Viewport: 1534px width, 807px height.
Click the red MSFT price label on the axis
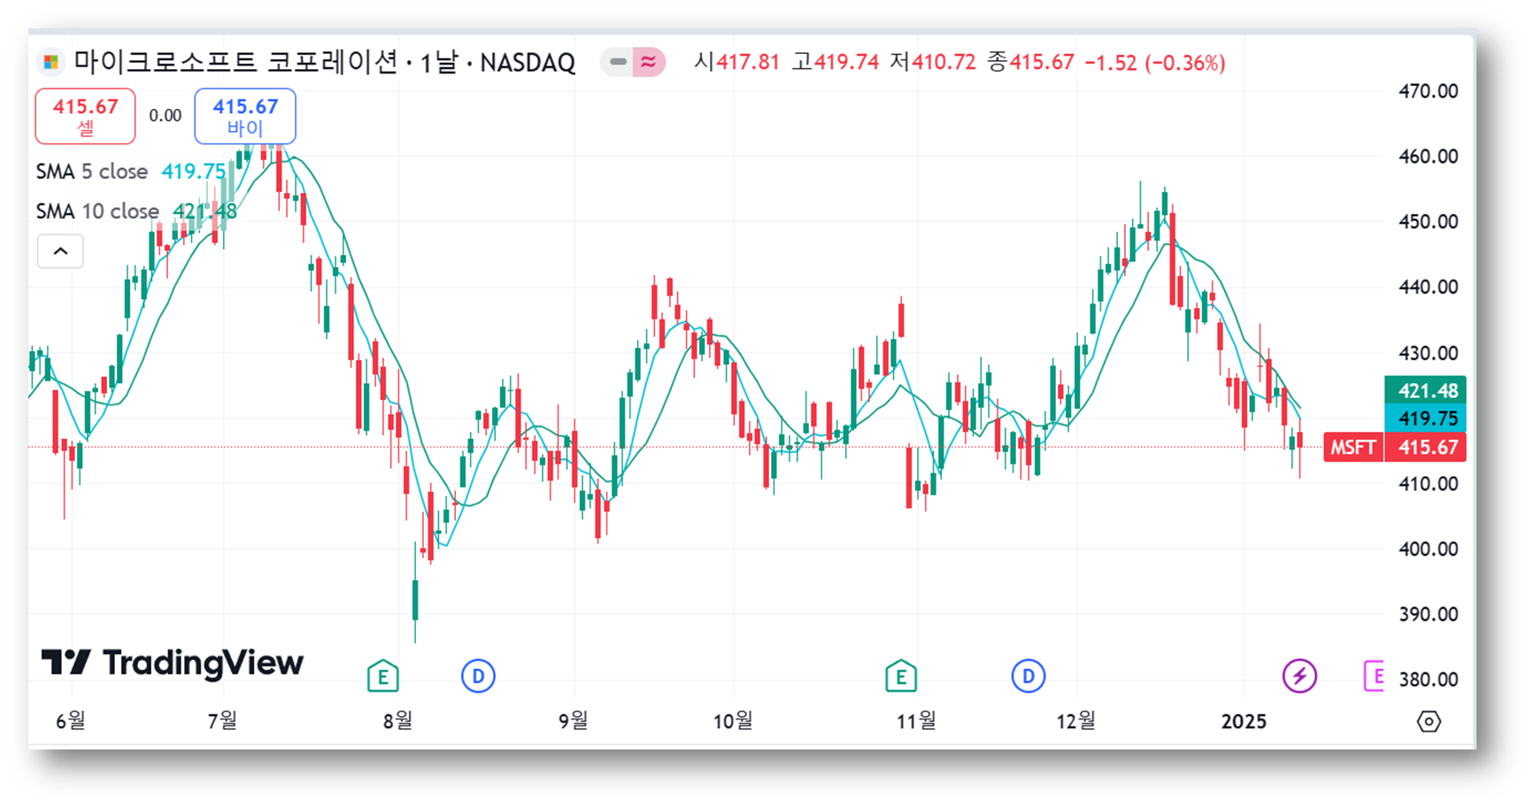click(1353, 448)
